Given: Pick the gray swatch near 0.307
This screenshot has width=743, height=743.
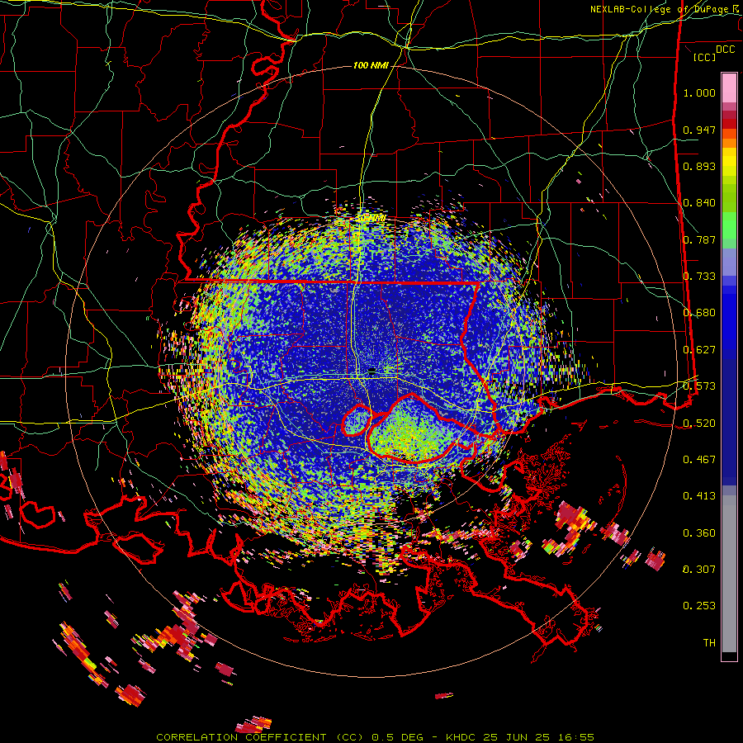Looking at the screenshot, I should click(x=729, y=574).
